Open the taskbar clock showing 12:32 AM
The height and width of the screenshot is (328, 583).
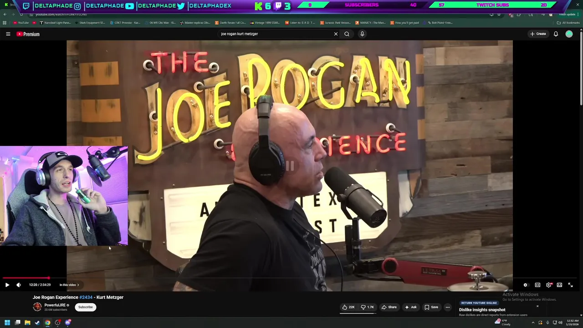[573, 323]
